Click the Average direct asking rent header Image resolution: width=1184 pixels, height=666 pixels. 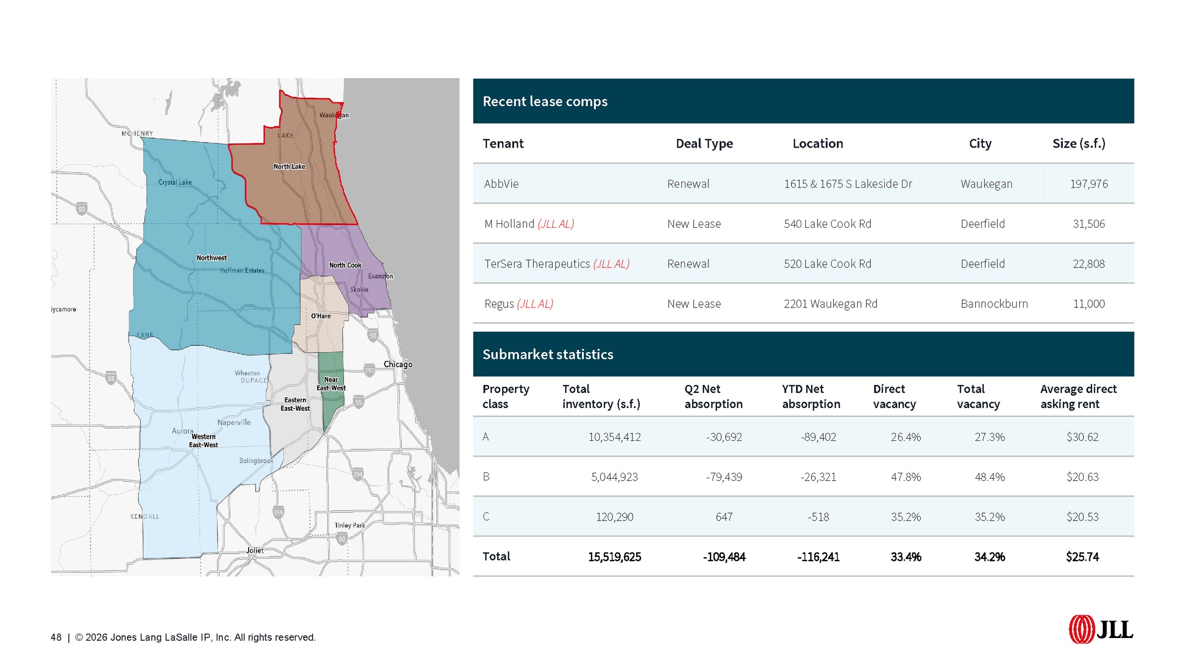[1079, 396]
